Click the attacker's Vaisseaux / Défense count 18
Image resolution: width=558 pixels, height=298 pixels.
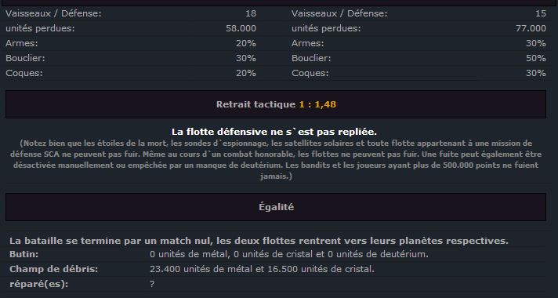251,13
